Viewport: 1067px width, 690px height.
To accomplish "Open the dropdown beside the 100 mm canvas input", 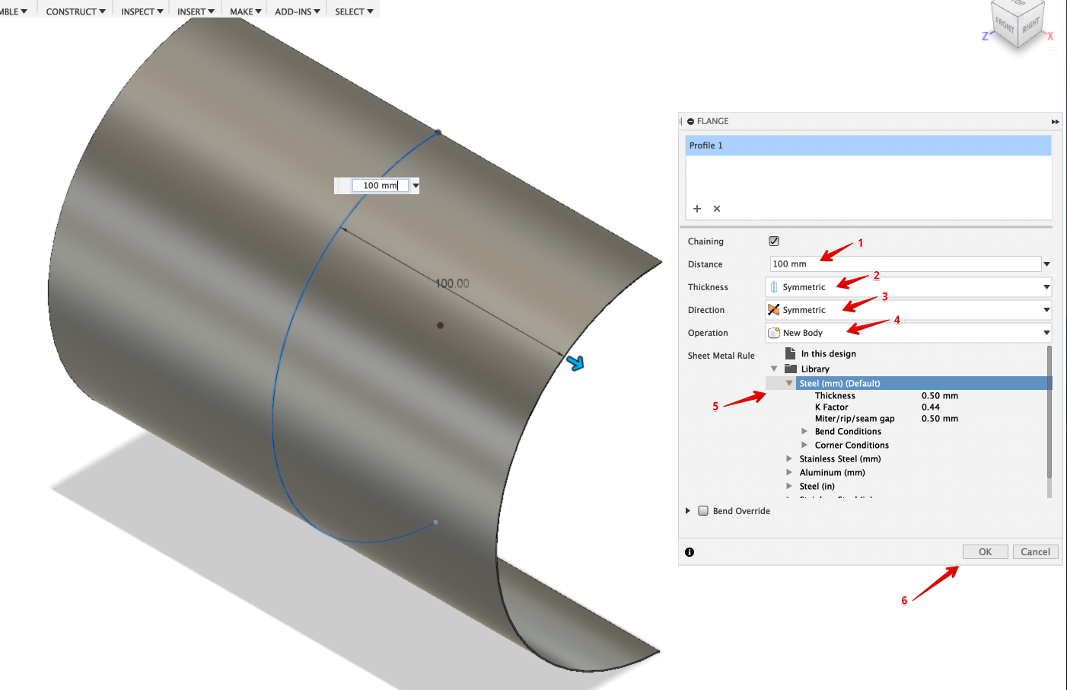I will [x=416, y=186].
